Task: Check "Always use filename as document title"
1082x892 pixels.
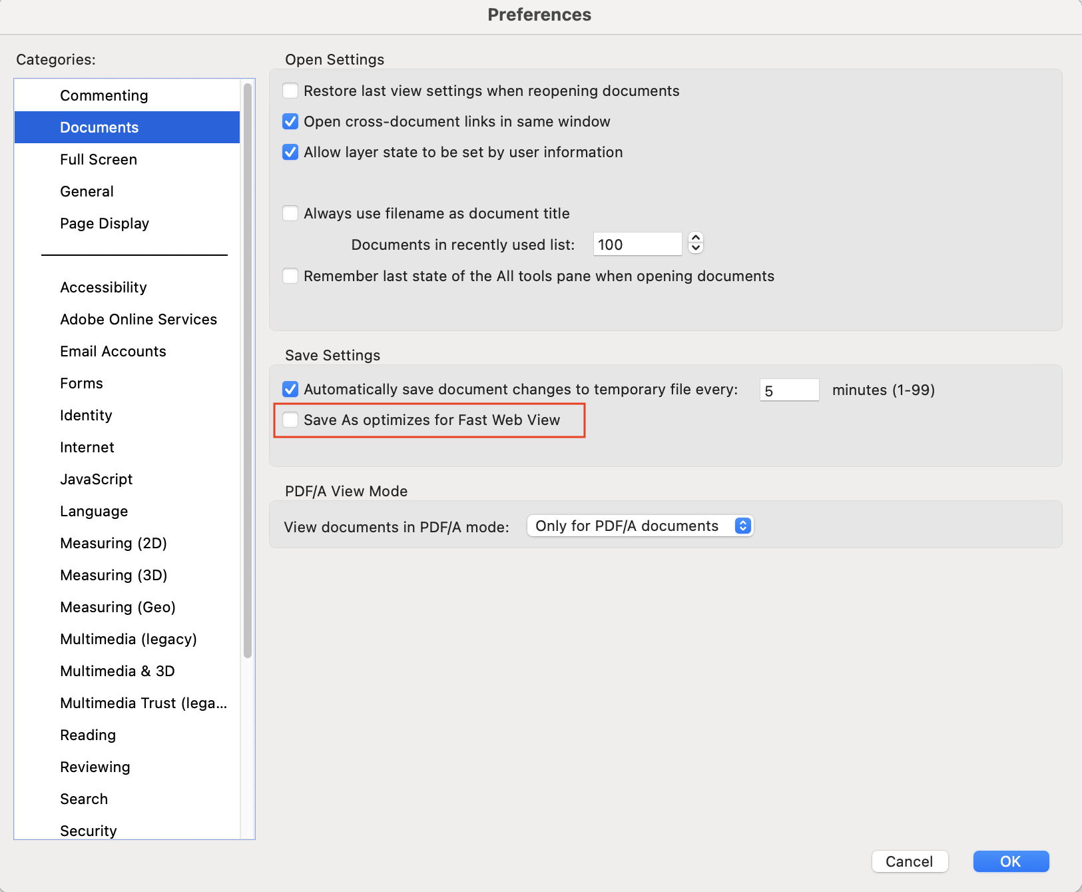Action: pyautogui.click(x=290, y=213)
